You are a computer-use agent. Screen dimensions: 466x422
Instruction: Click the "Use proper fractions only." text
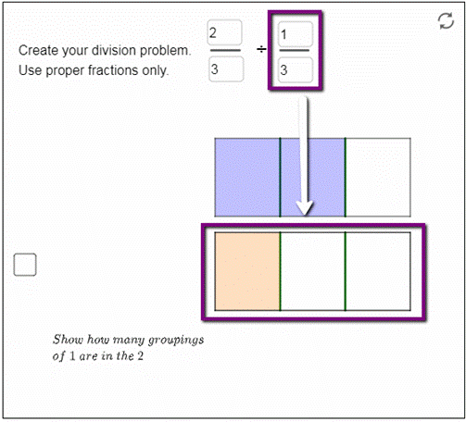94,70
